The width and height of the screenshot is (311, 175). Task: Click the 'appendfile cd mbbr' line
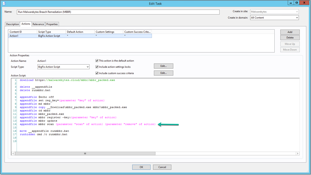[x=35, y=111]
